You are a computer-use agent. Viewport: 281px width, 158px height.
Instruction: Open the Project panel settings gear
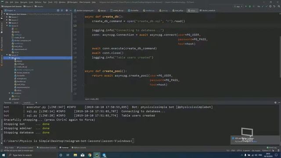pos(67,11)
